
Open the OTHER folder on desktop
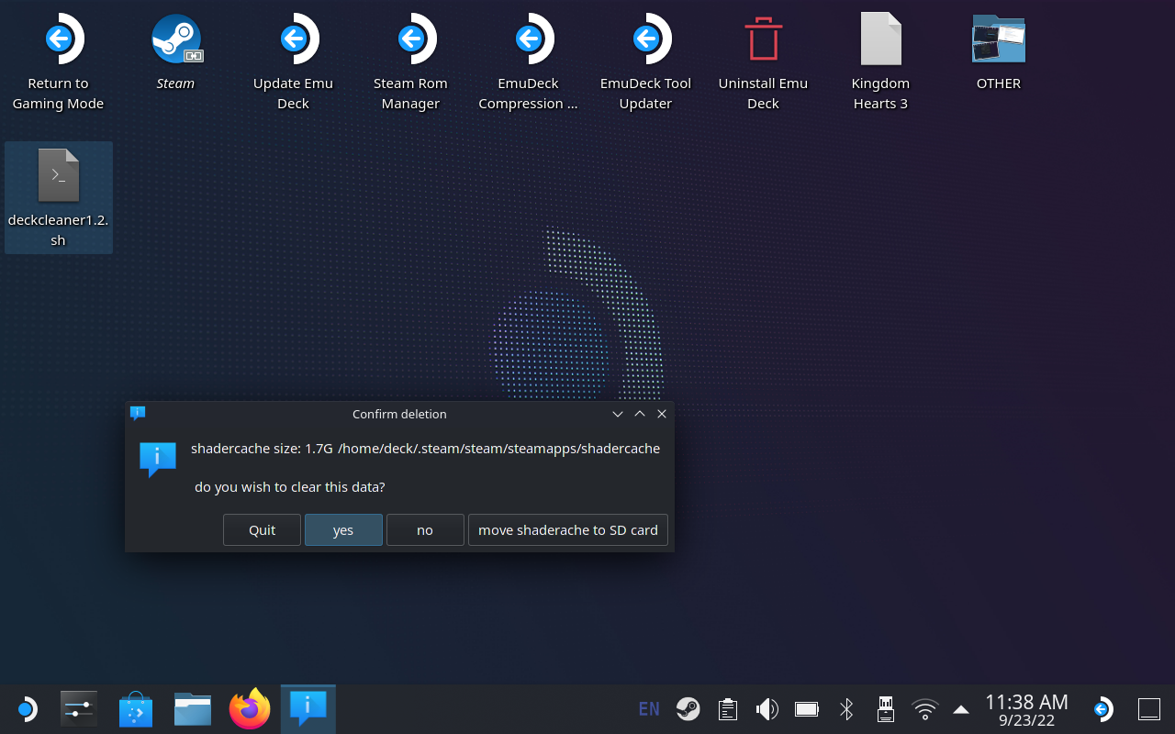[x=998, y=40]
